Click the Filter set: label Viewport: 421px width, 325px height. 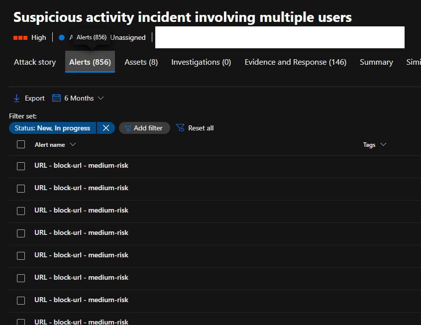click(23, 116)
